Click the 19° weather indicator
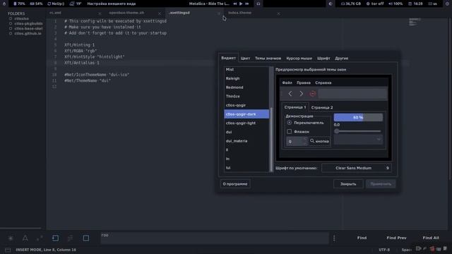452x254 pixels. [76, 4]
